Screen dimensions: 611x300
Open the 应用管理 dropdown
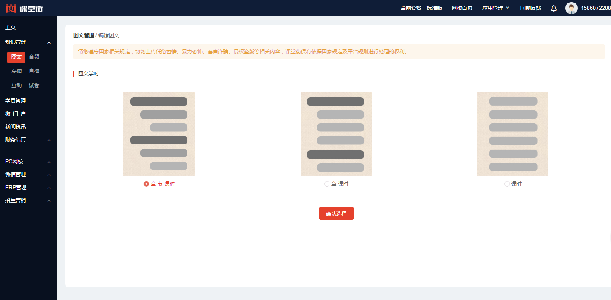495,8
